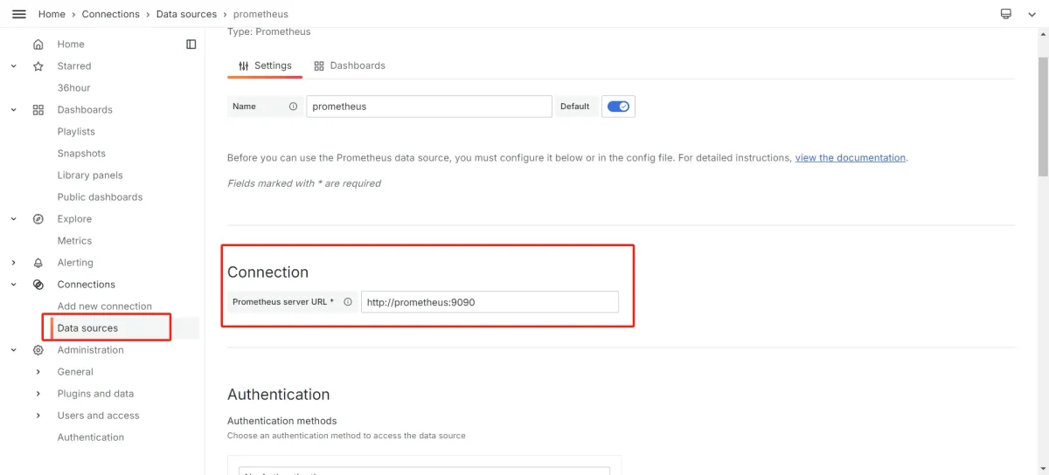The height and width of the screenshot is (475, 1049).
Task: Click the Name field info icon
Action: [x=293, y=107]
